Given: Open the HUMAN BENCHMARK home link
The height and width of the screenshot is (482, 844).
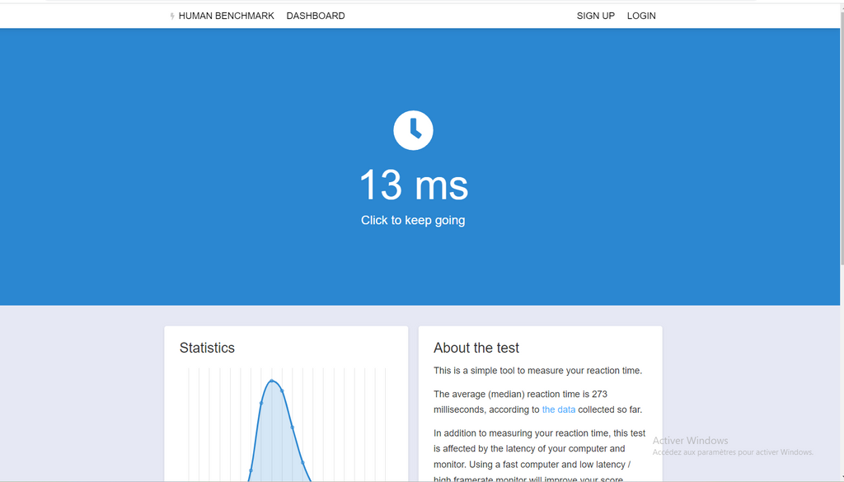Looking at the screenshot, I should coord(226,16).
